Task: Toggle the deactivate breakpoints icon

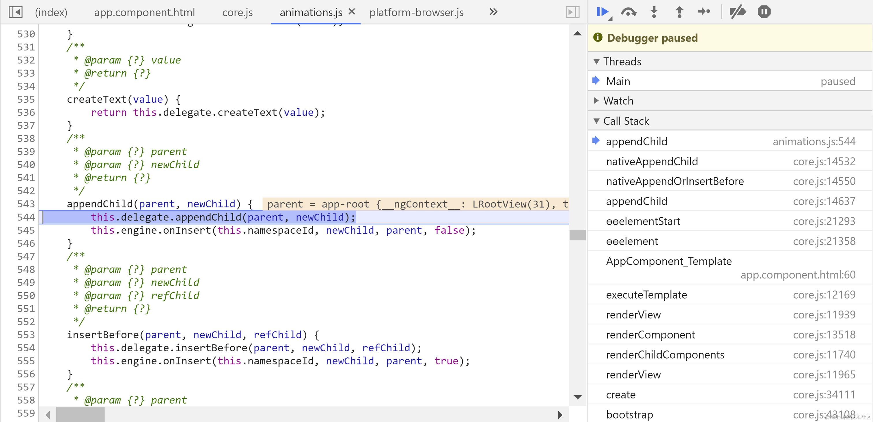Action: click(x=737, y=12)
